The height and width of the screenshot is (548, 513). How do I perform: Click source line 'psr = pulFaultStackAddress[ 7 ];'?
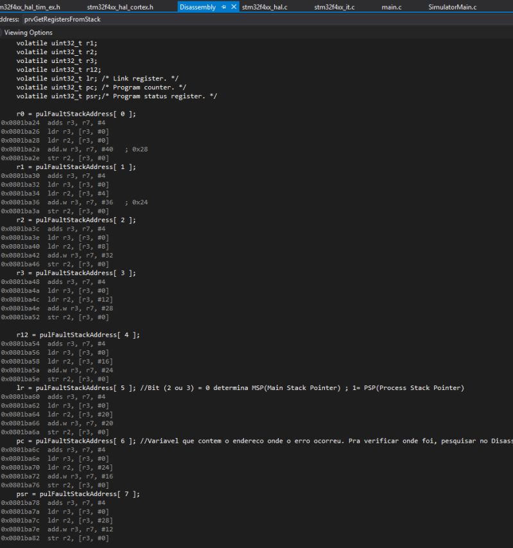78,494
